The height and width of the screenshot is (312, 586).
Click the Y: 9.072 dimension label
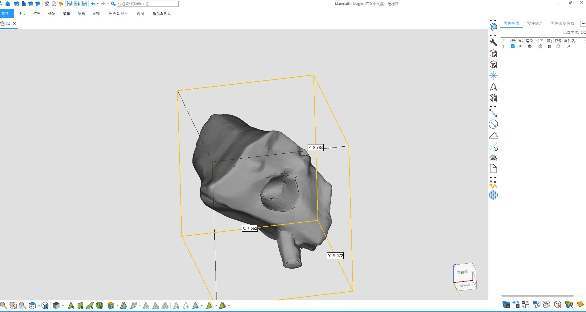335,256
